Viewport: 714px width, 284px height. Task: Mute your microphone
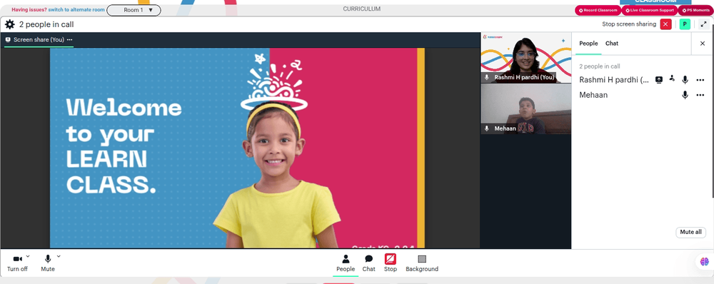click(x=47, y=263)
